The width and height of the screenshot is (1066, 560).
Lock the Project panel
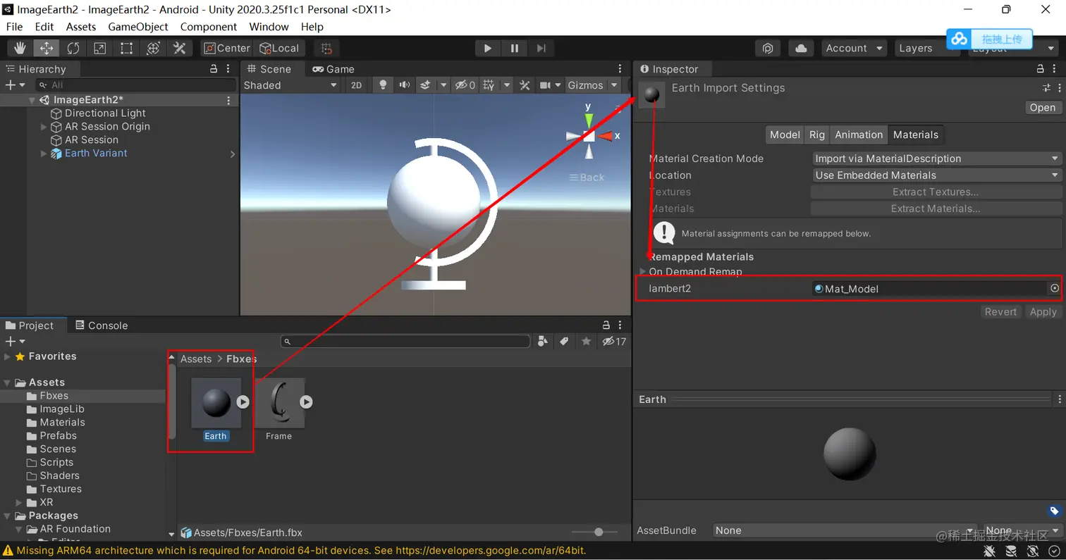click(x=606, y=325)
